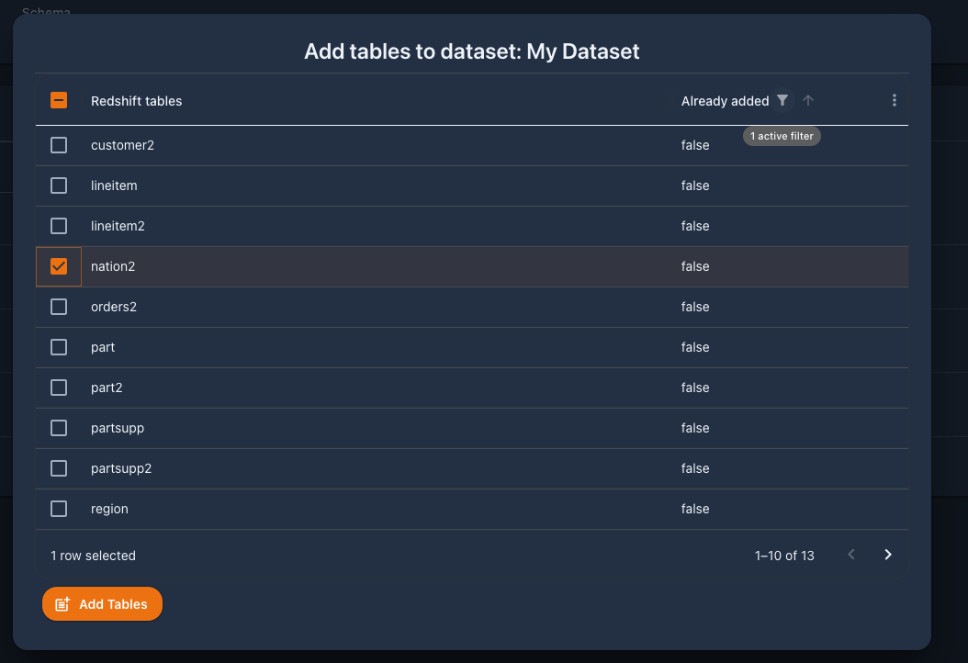Click the Add Tables button

tap(103, 603)
